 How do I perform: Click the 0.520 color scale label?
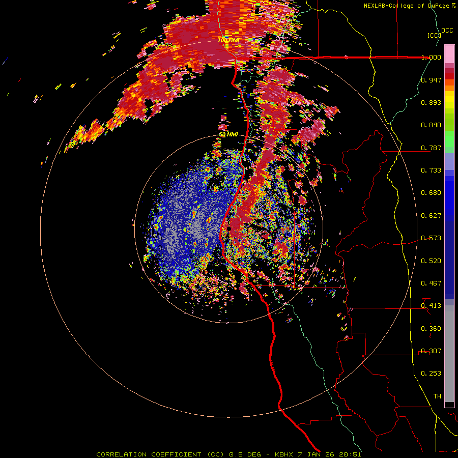[x=431, y=261]
